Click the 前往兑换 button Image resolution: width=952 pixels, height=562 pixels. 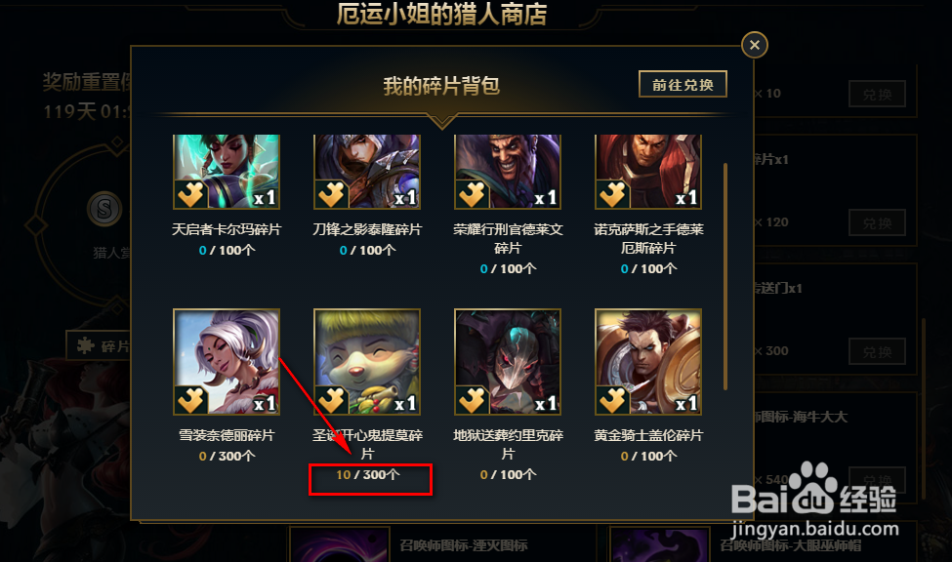coord(683,84)
